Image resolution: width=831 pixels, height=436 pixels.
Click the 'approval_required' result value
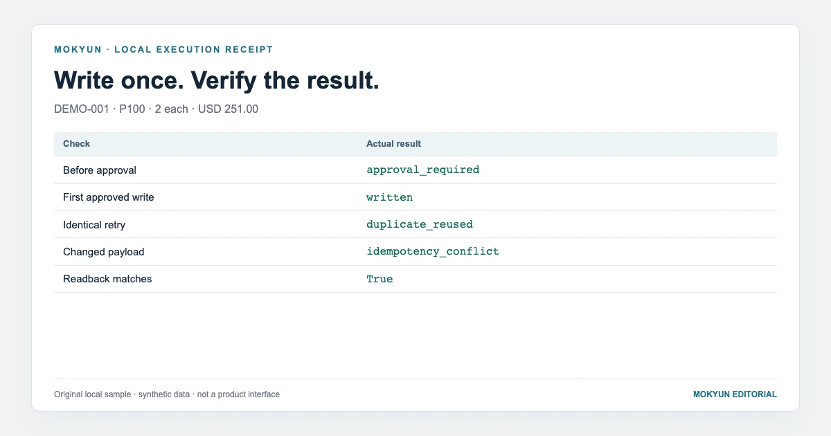(423, 170)
